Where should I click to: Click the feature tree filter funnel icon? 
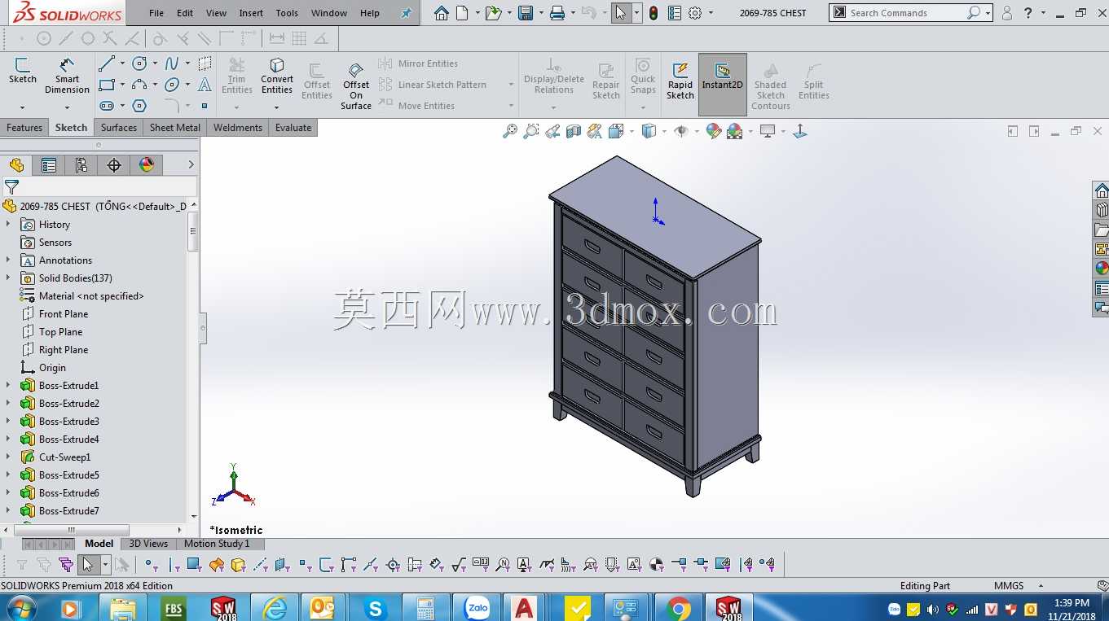pos(11,187)
